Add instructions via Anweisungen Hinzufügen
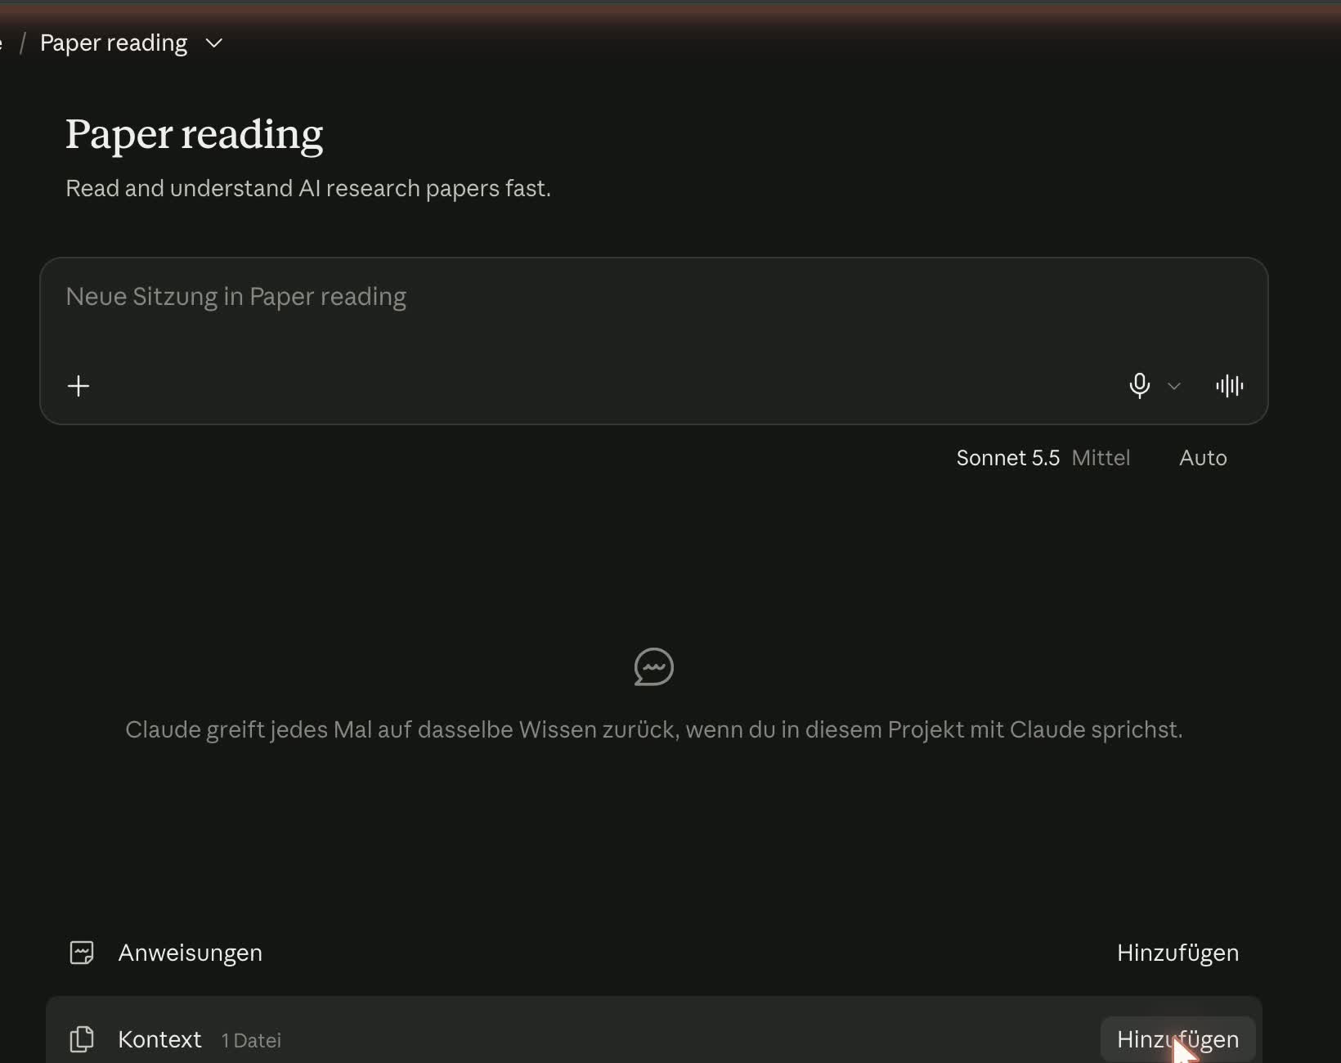The image size is (1341, 1063). point(1177,953)
